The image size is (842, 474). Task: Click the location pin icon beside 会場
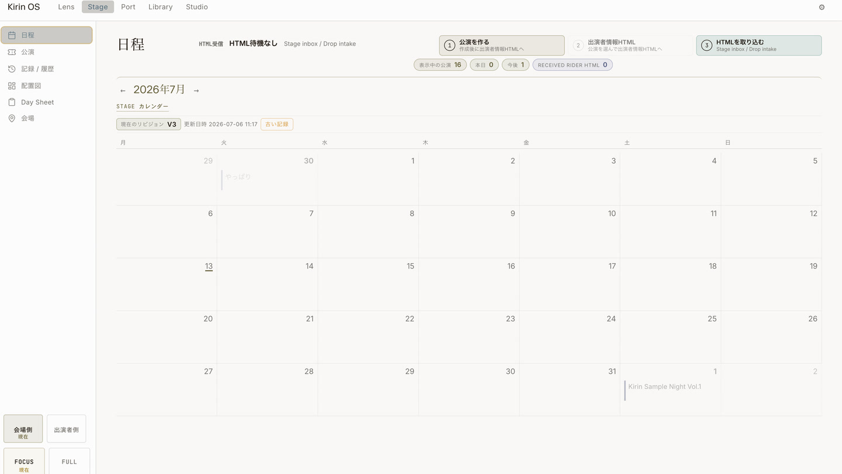point(12,118)
